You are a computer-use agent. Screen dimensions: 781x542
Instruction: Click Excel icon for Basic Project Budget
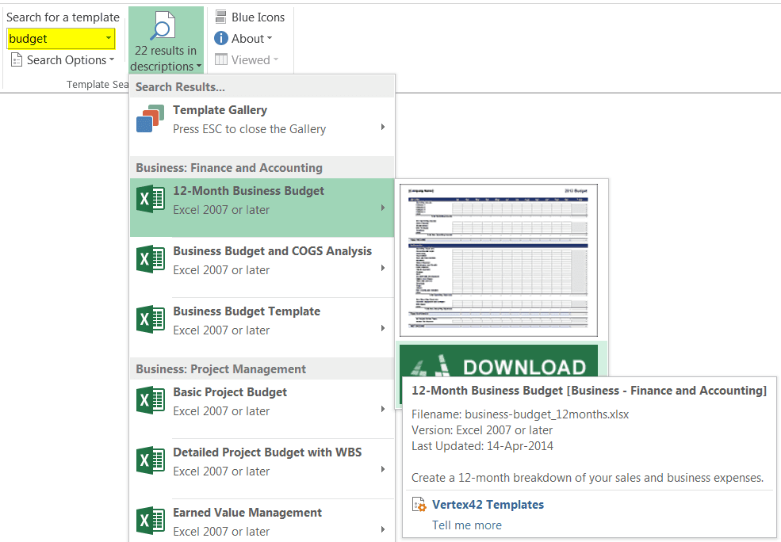point(151,400)
